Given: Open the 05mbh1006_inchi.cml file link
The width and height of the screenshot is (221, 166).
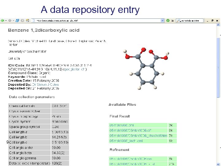Looking at the screenshot, I should (126, 141).
